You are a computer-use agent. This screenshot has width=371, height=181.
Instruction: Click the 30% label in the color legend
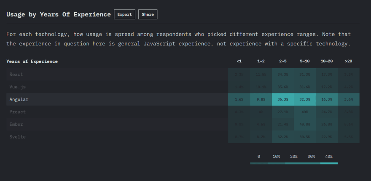[311, 157]
